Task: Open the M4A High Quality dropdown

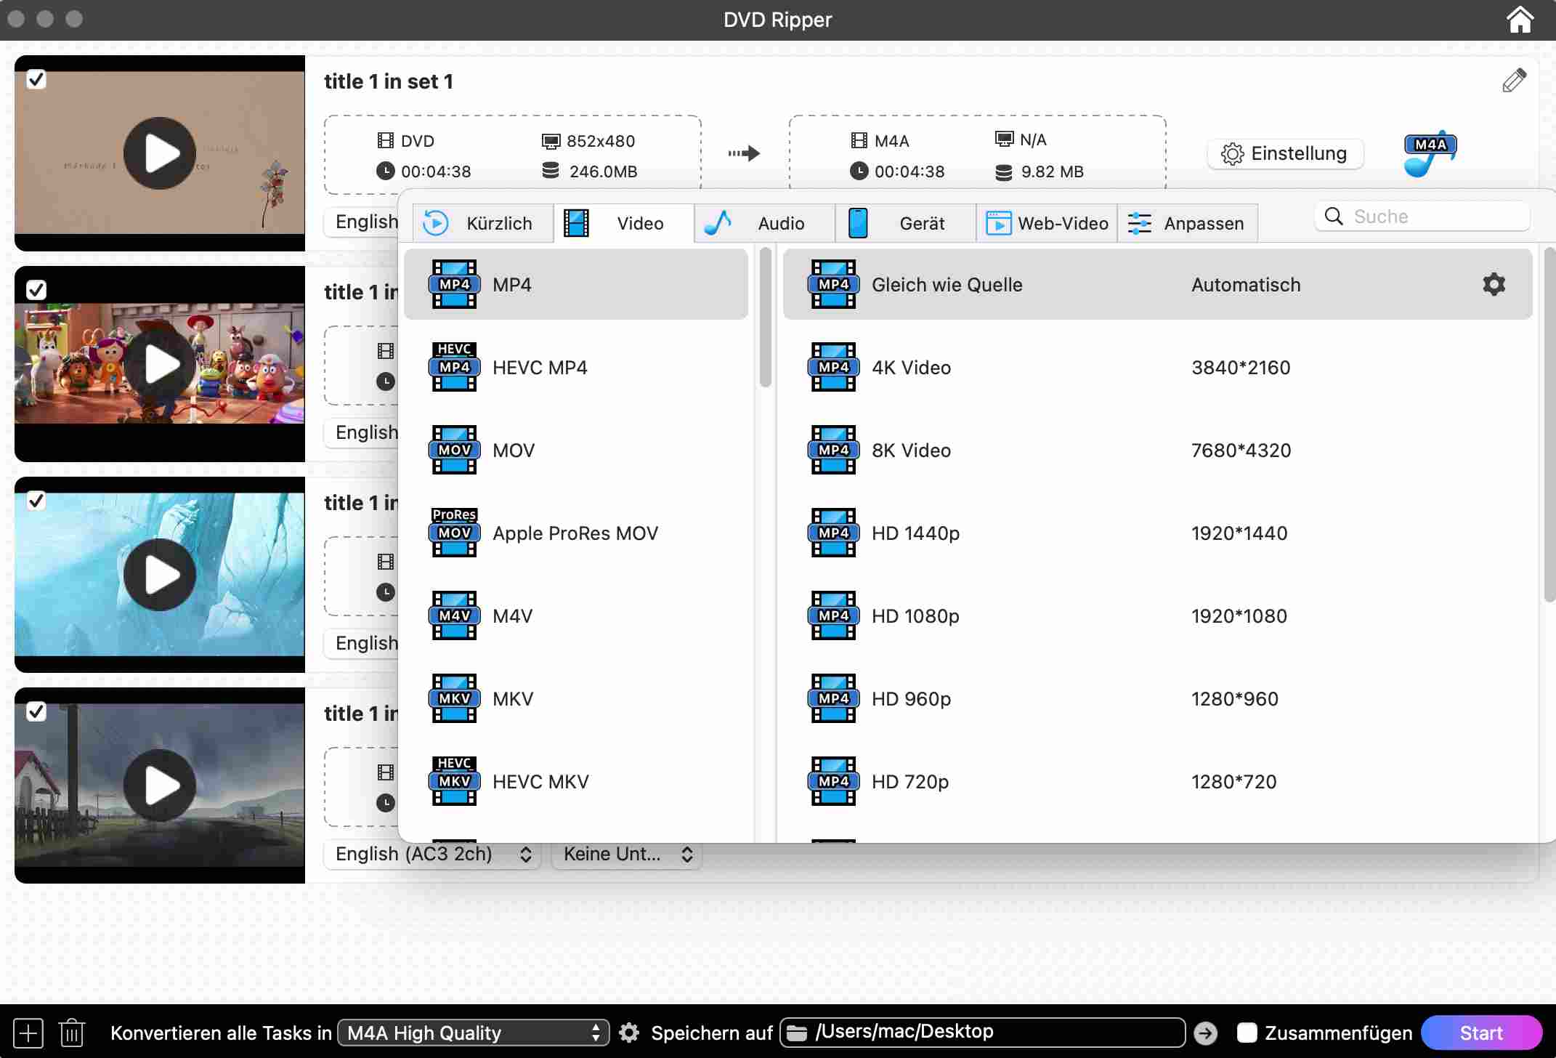Action: [474, 1033]
